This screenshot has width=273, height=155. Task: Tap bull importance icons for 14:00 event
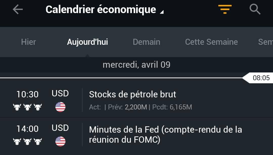click(x=28, y=142)
